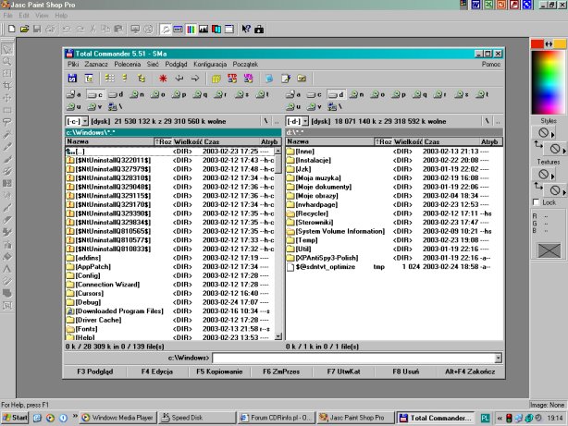Click the F8 Usuń button
This screenshot has width=568, height=426.
click(x=406, y=371)
